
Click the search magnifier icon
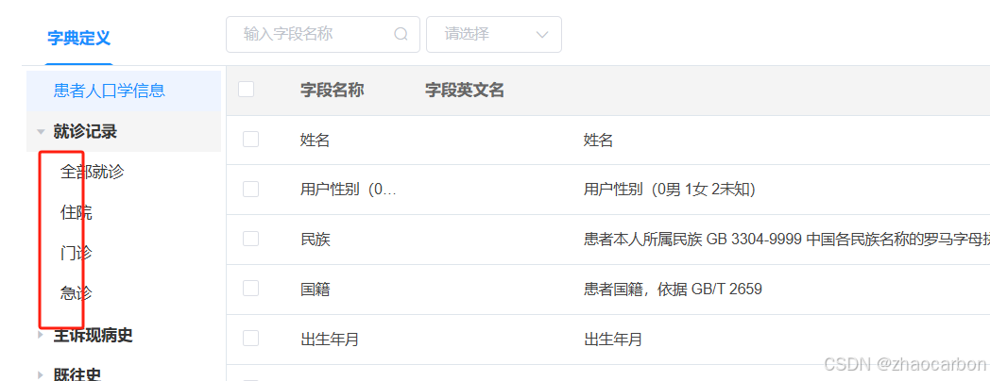coord(401,34)
